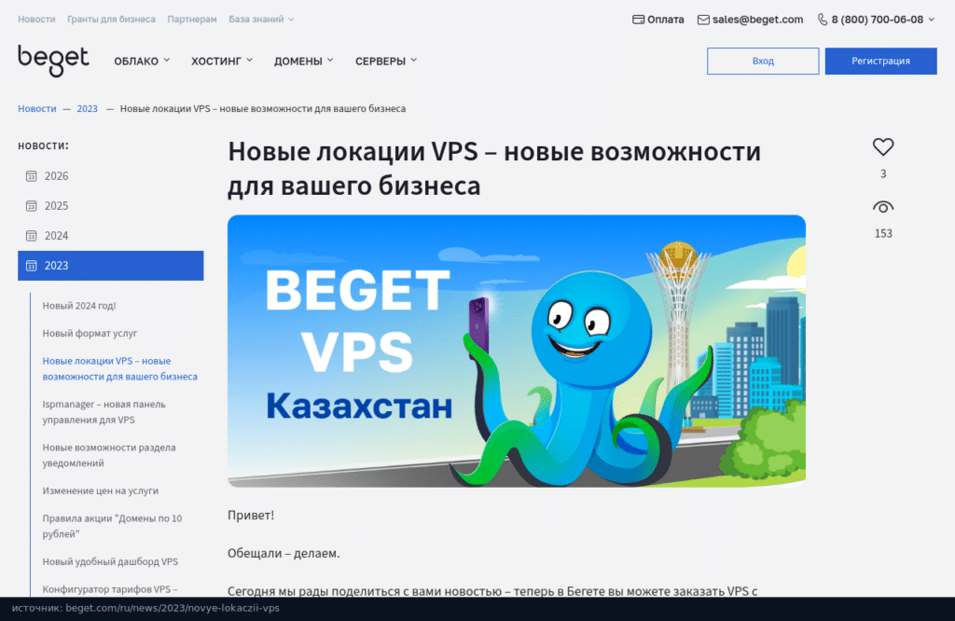Click the Оплата link
Image resolution: width=955 pixels, height=621 pixels.
click(x=665, y=20)
